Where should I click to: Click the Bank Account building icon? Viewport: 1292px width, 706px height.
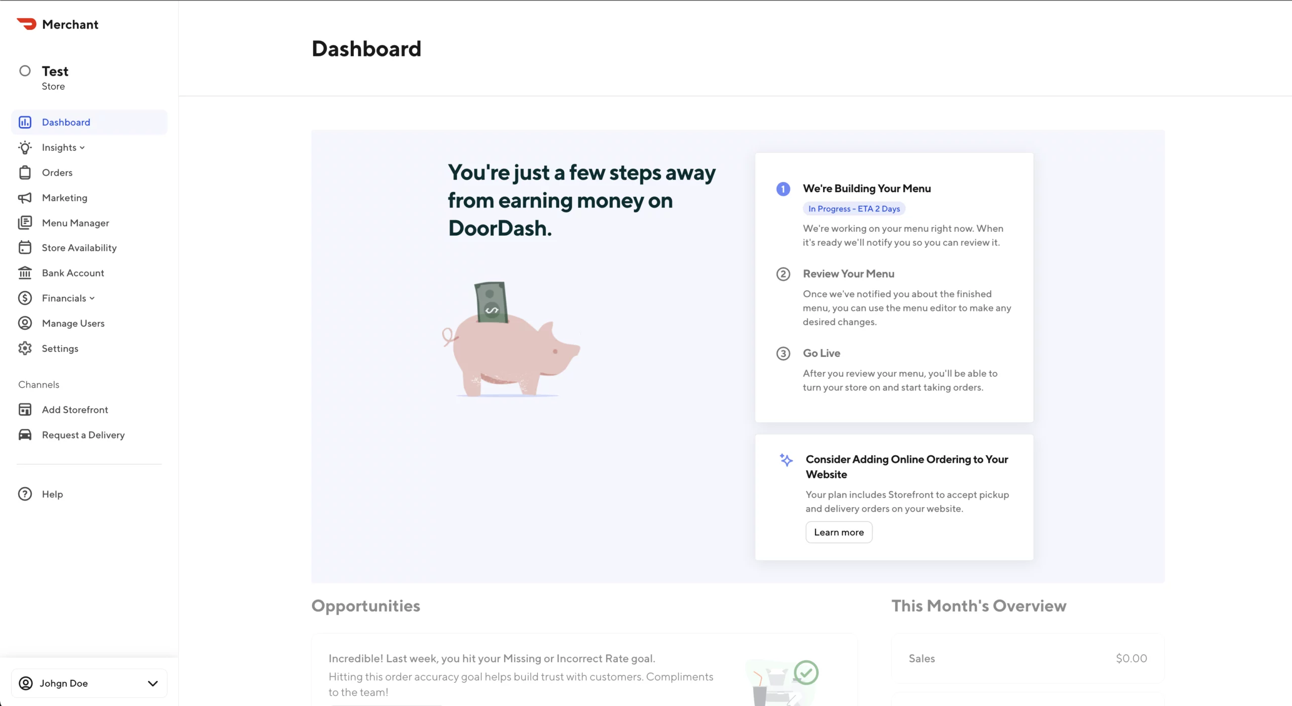(25, 273)
